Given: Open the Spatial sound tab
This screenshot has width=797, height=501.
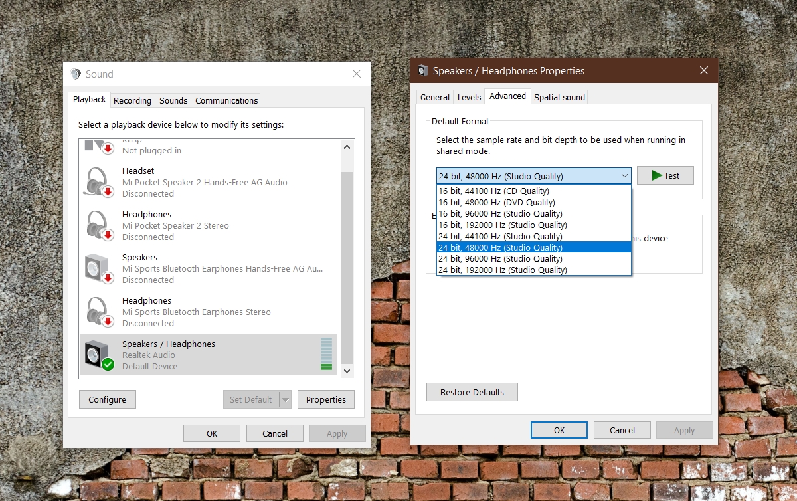Looking at the screenshot, I should coord(559,97).
